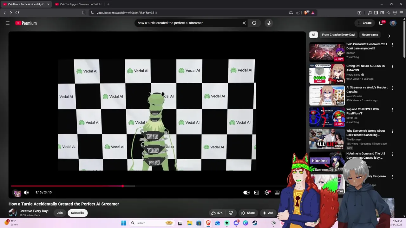
Task: Switch the player to theater mode
Action: (x=277, y=193)
